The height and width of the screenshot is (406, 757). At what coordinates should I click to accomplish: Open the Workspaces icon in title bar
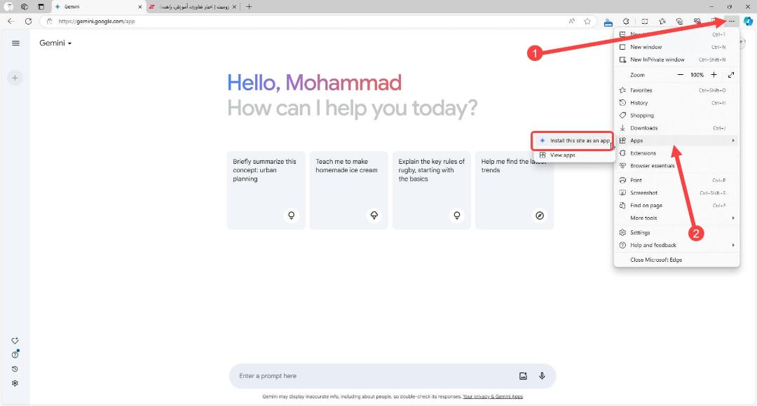click(25, 7)
